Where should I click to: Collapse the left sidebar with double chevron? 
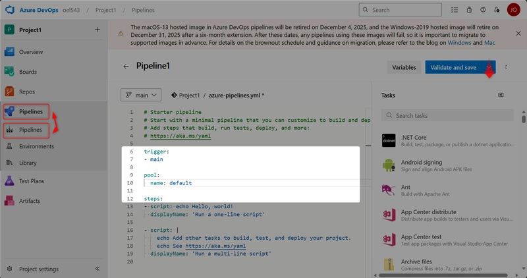[97, 269]
